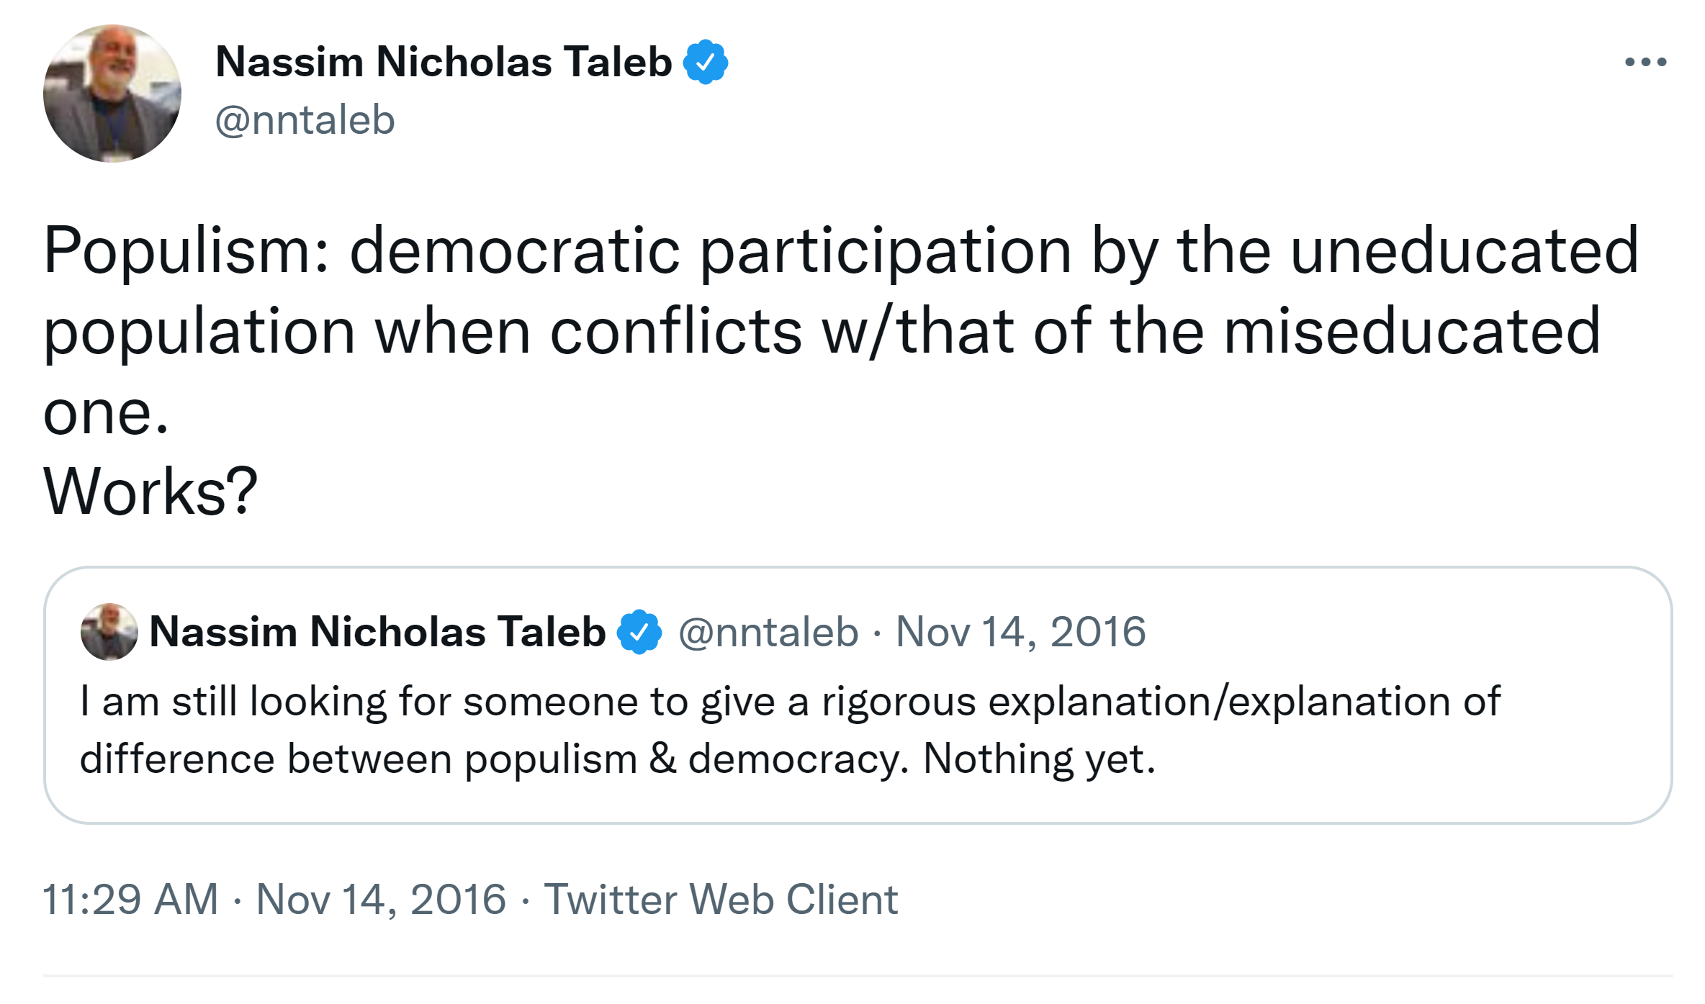Open the three-dot more options menu
1705x1004 pixels.
1645,63
